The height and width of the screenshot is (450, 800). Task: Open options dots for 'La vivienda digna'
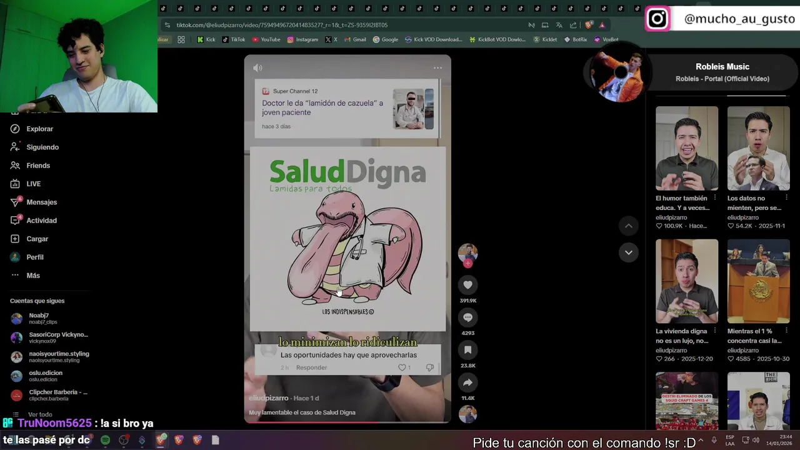pos(715,331)
